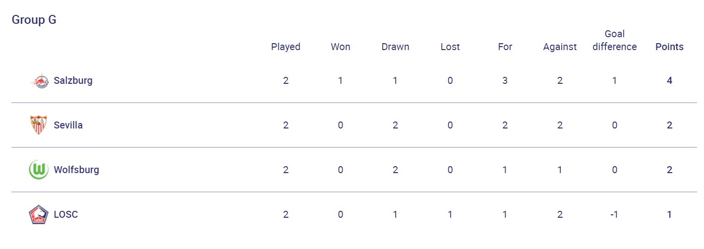704x249 pixels.
Task: Click the Sevilla club crest icon
Action: (39, 125)
